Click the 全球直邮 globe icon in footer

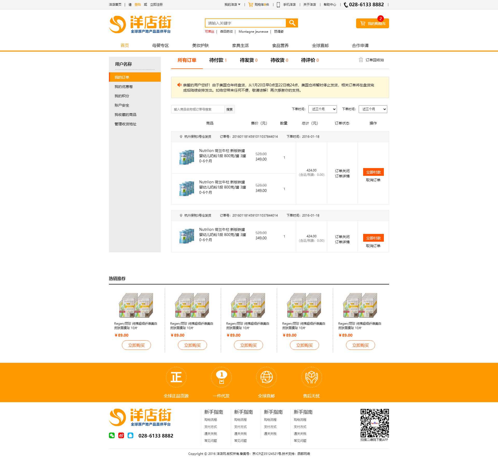[266, 377]
